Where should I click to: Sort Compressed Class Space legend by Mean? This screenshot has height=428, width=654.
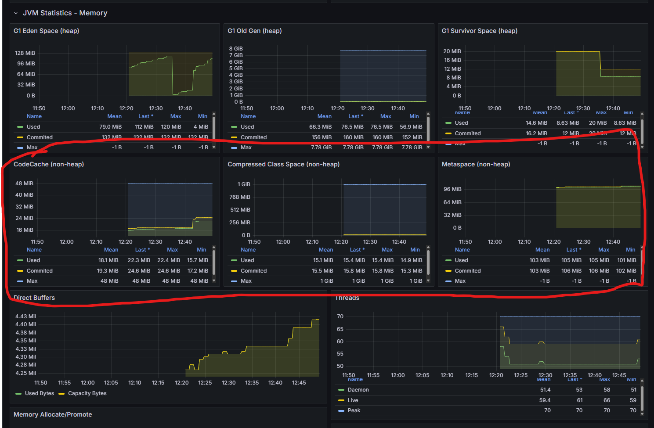(x=326, y=250)
